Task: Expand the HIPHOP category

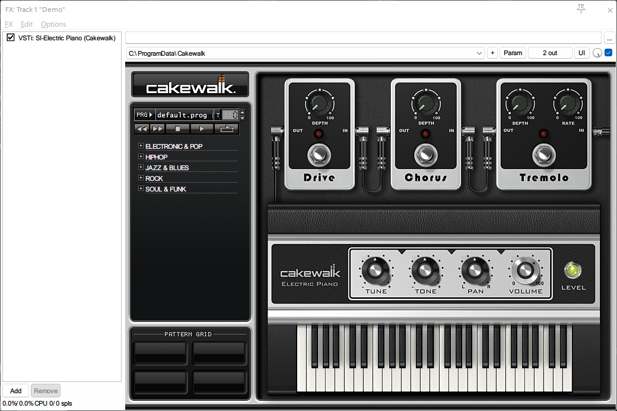Action: click(x=141, y=157)
